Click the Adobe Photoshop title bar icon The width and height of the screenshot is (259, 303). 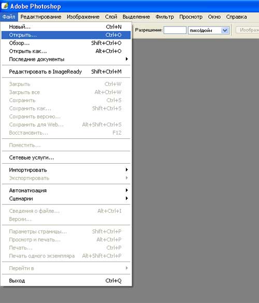5,6
